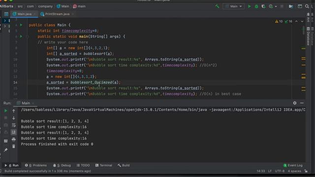
Task: Go to next highlighted error
Action: click(x=302, y=21)
